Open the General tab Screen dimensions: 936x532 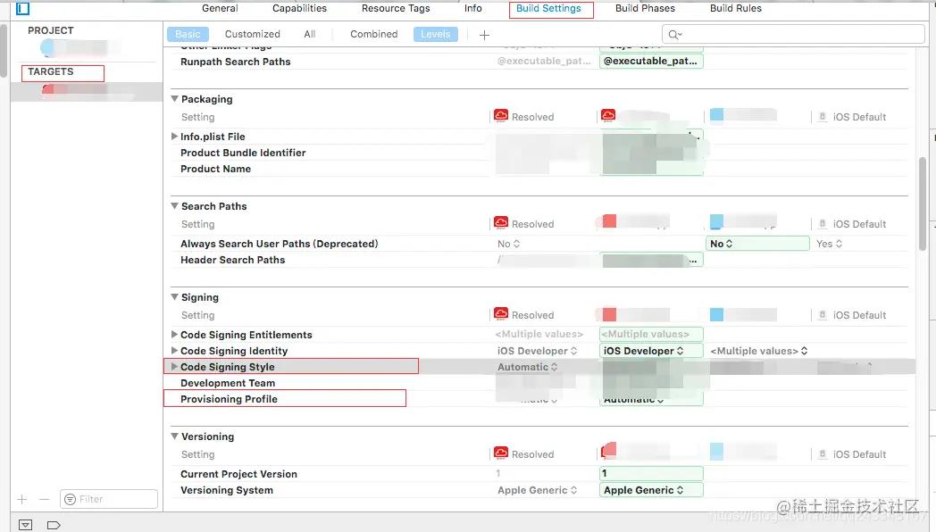[x=220, y=8]
